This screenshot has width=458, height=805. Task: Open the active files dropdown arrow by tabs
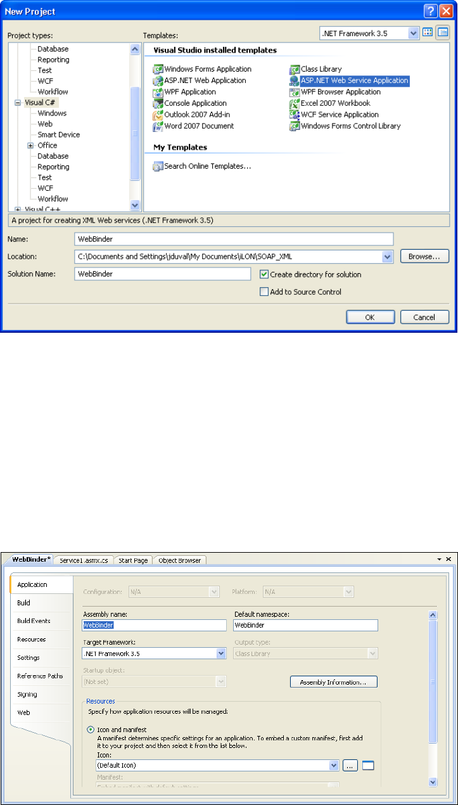(440, 560)
